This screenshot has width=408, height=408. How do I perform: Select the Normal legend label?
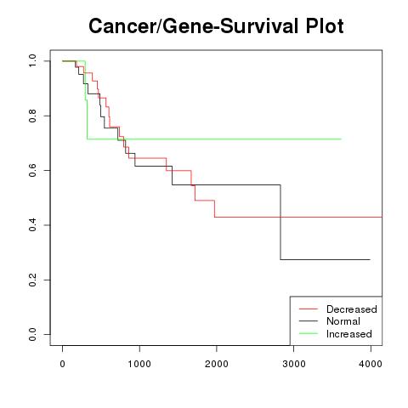click(x=343, y=321)
